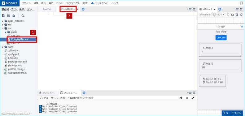
Task: Open the iPhone 8 device size dropdown
Action: (x=212, y=15)
